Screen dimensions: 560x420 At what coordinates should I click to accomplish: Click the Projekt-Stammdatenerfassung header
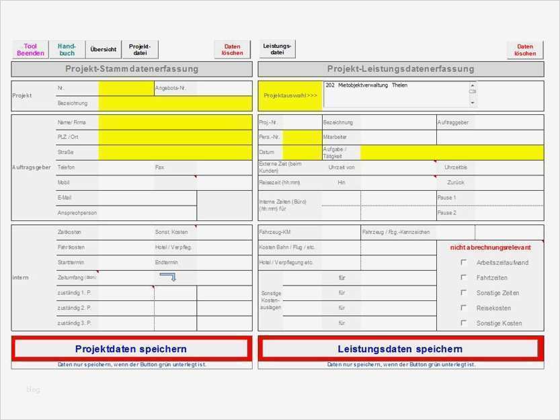[132, 69]
